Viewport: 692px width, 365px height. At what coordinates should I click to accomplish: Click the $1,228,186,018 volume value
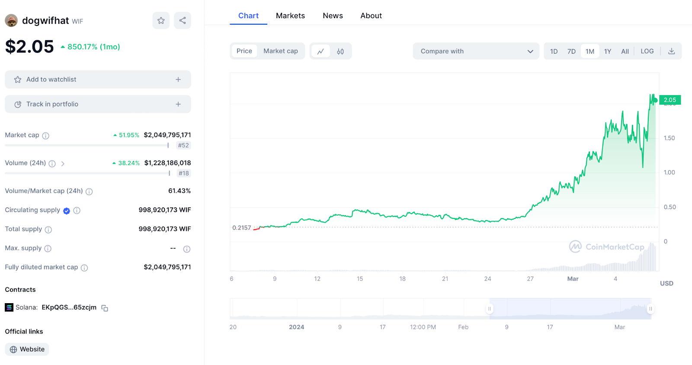(x=168, y=163)
